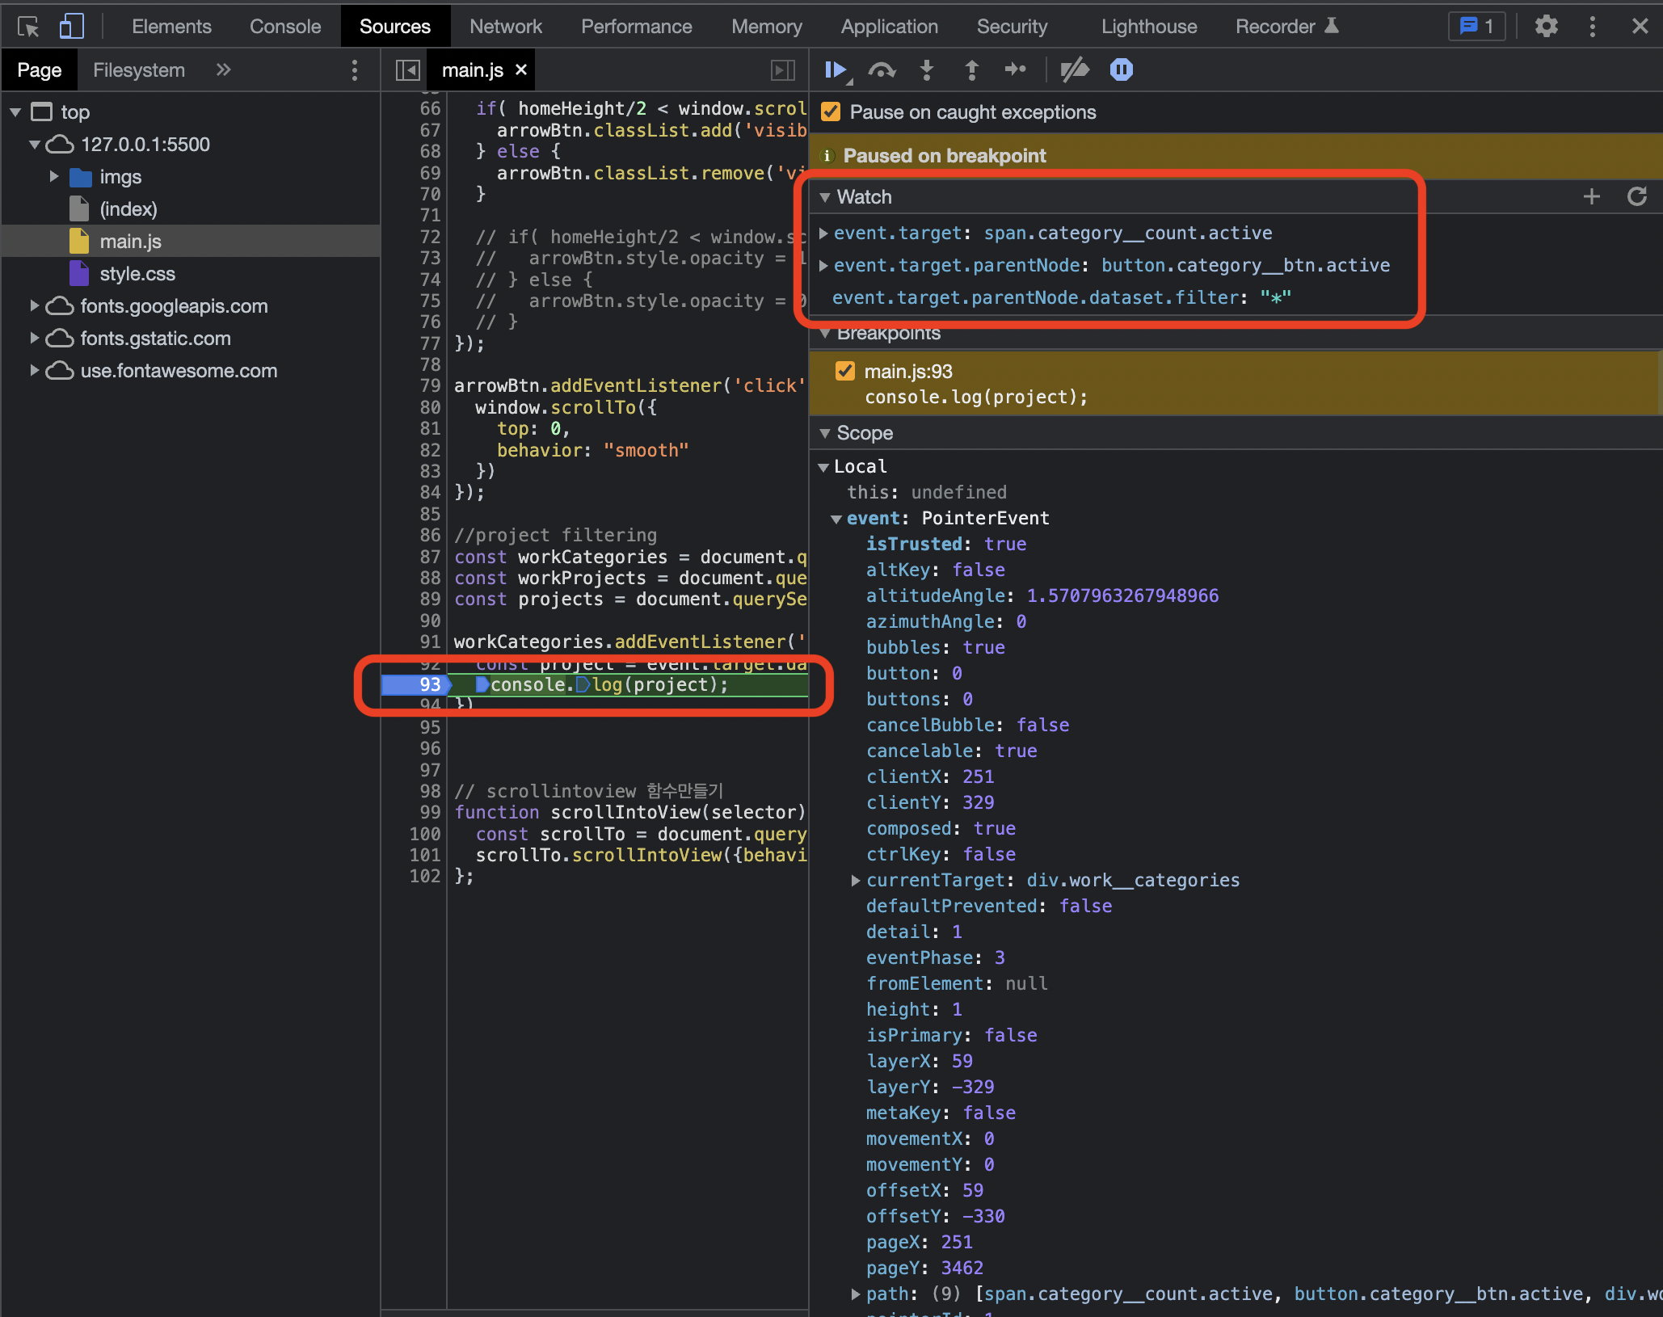Click the Step out of function icon
This screenshot has width=1663, height=1317.
(x=971, y=70)
